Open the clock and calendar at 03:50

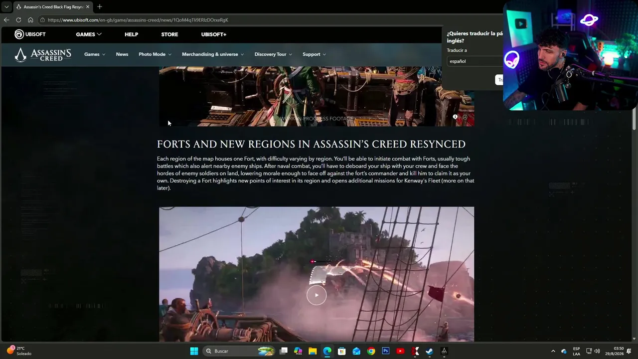tap(614, 351)
